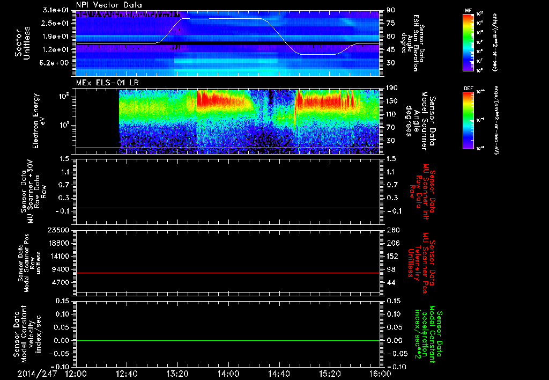Click the NF rainbow color bar

468,42
